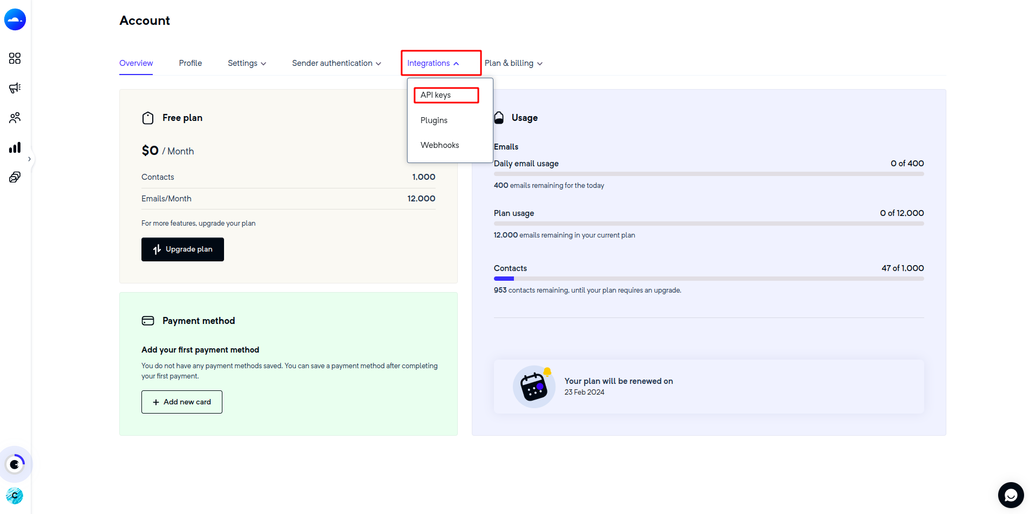The width and height of the screenshot is (1030, 514).
Task: Choose Webhooks in the Integrations menu
Action: tap(439, 145)
